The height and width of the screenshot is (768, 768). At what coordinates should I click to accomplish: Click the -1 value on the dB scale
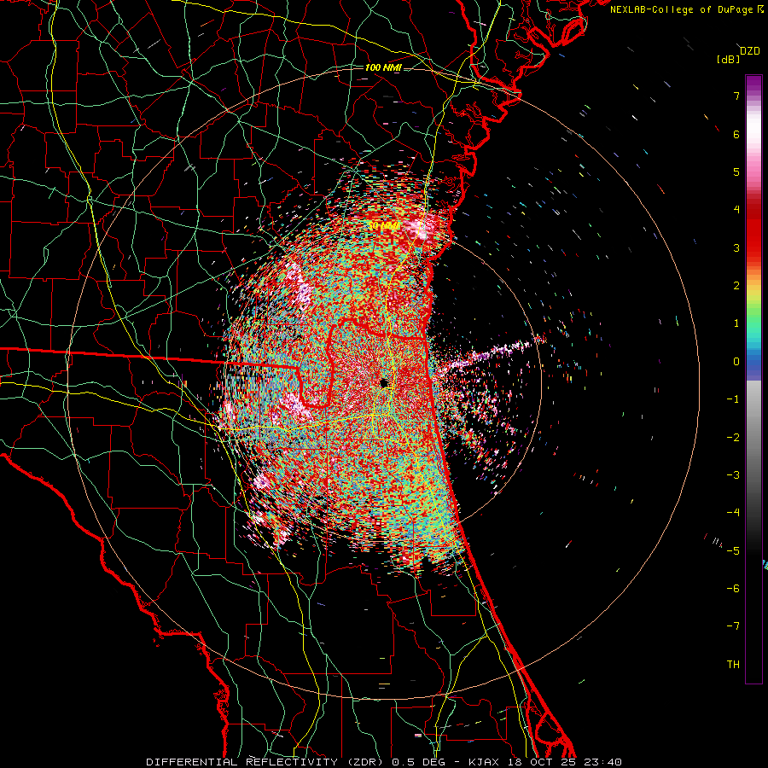[x=733, y=399]
